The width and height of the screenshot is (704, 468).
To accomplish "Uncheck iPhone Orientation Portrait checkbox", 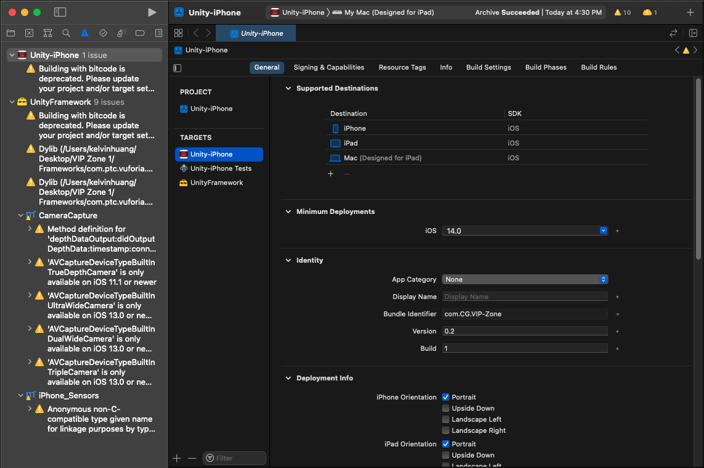I will pos(446,397).
